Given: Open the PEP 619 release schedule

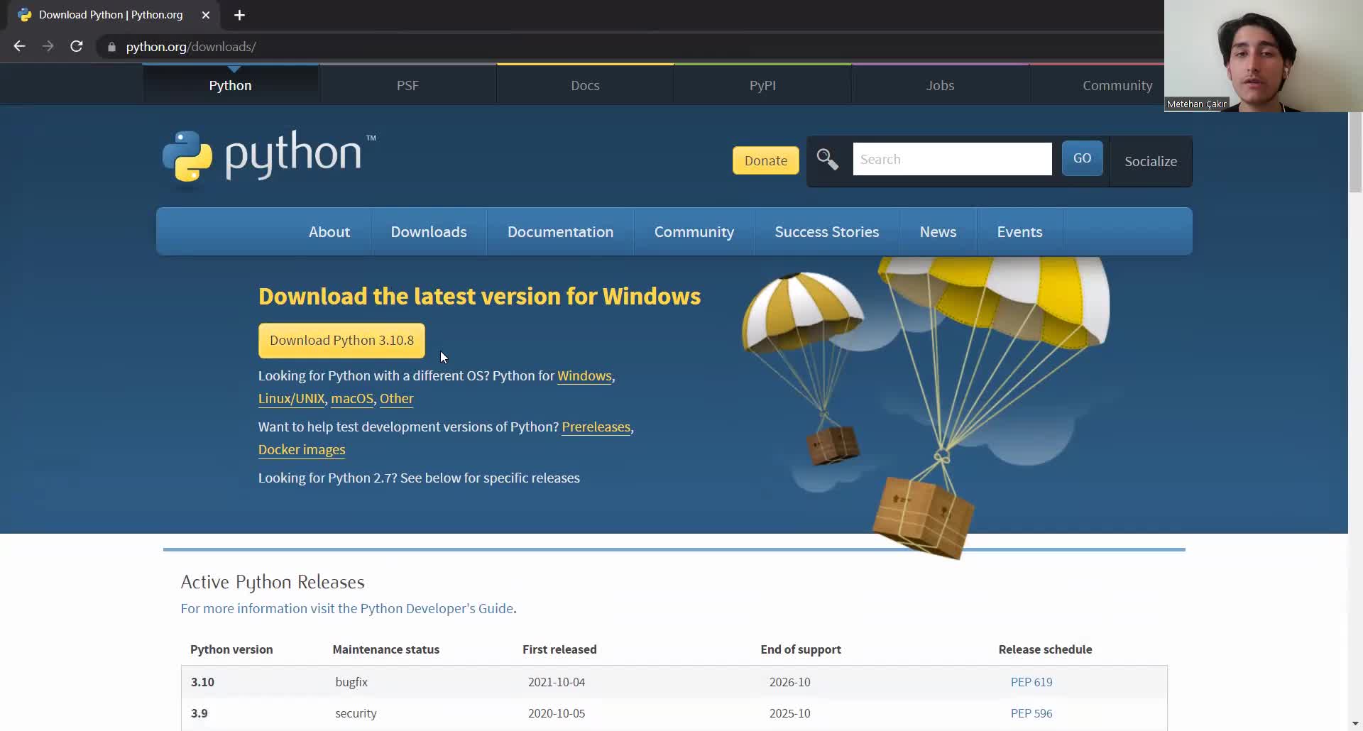Looking at the screenshot, I should click(x=1031, y=682).
